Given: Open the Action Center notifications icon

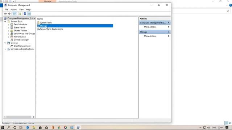Looking at the screenshot, I should tap(227, 127).
